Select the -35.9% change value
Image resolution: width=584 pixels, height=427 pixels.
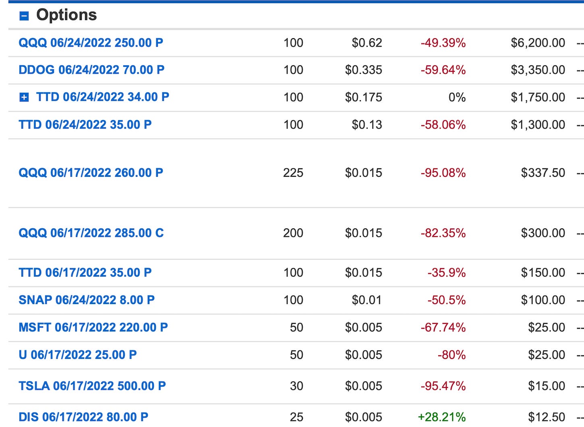tap(447, 272)
